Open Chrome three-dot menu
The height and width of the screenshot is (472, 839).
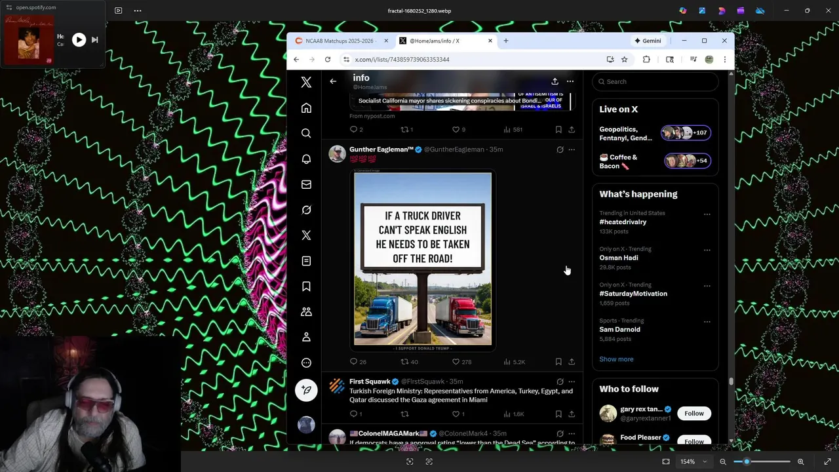pos(724,60)
